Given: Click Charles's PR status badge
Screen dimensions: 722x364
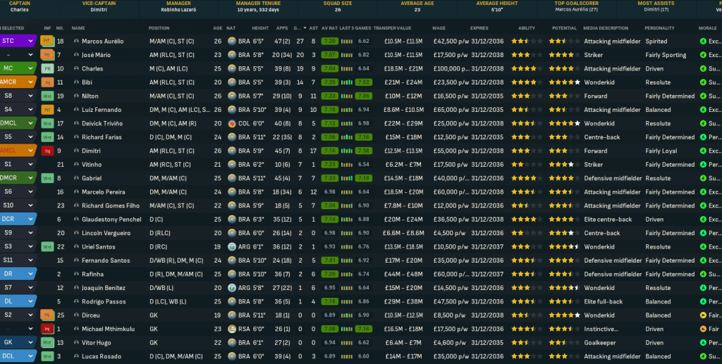Looking at the screenshot, I should (47, 69).
